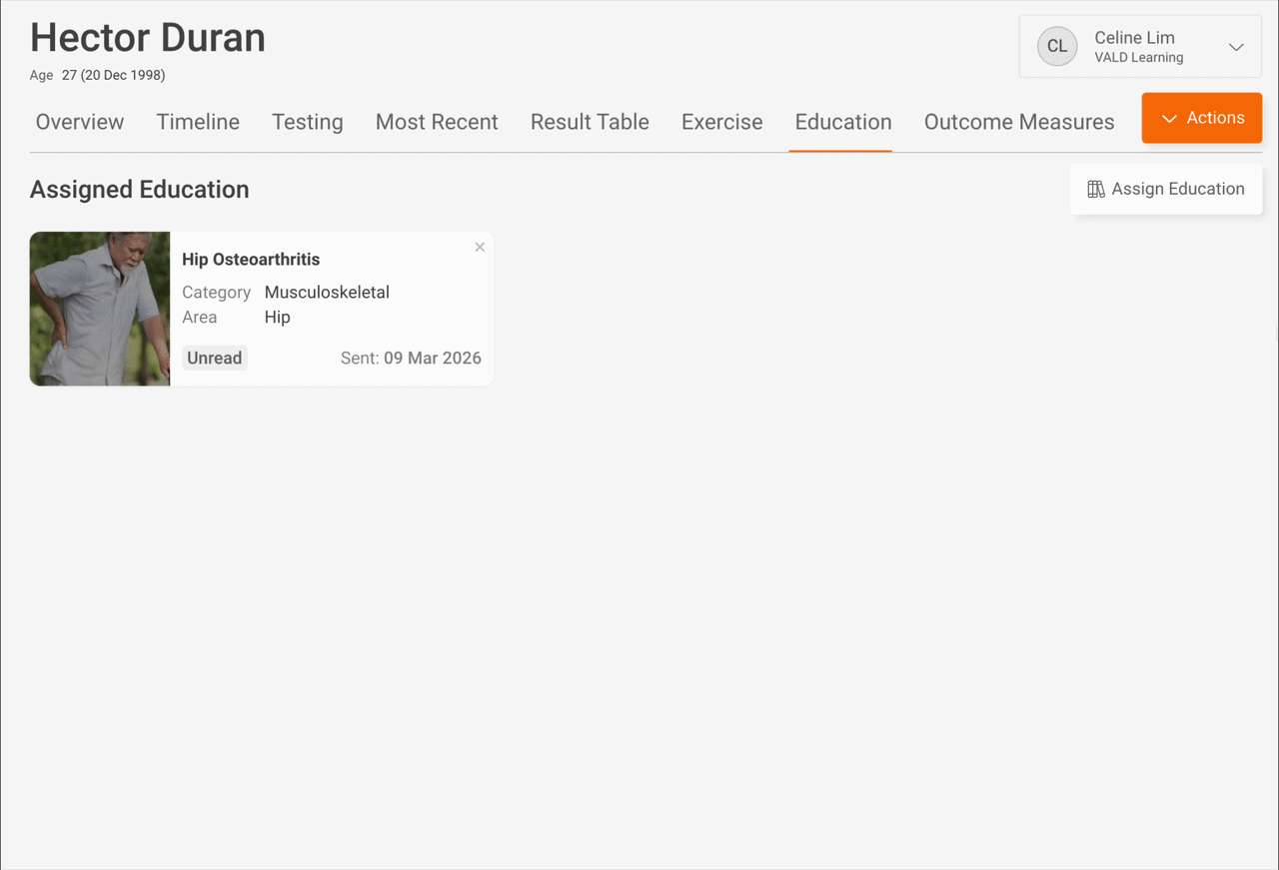The height and width of the screenshot is (870, 1279).
Task: Open the Exercise tab
Action: (722, 122)
